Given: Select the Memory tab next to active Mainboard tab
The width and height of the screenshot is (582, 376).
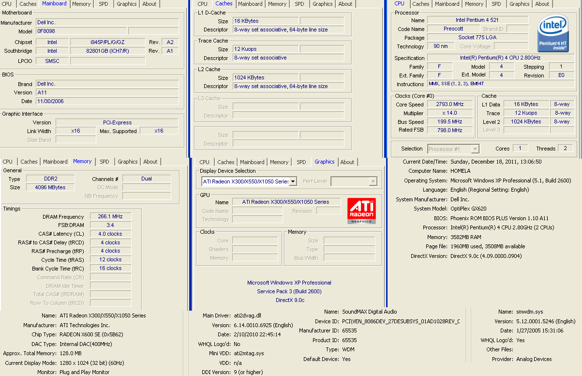Looking at the screenshot, I should click(x=81, y=4).
